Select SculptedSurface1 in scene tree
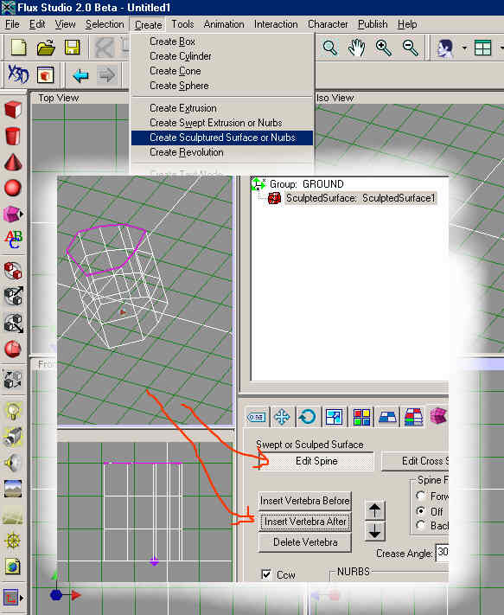Viewport: 504px width, 615px height. point(360,198)
